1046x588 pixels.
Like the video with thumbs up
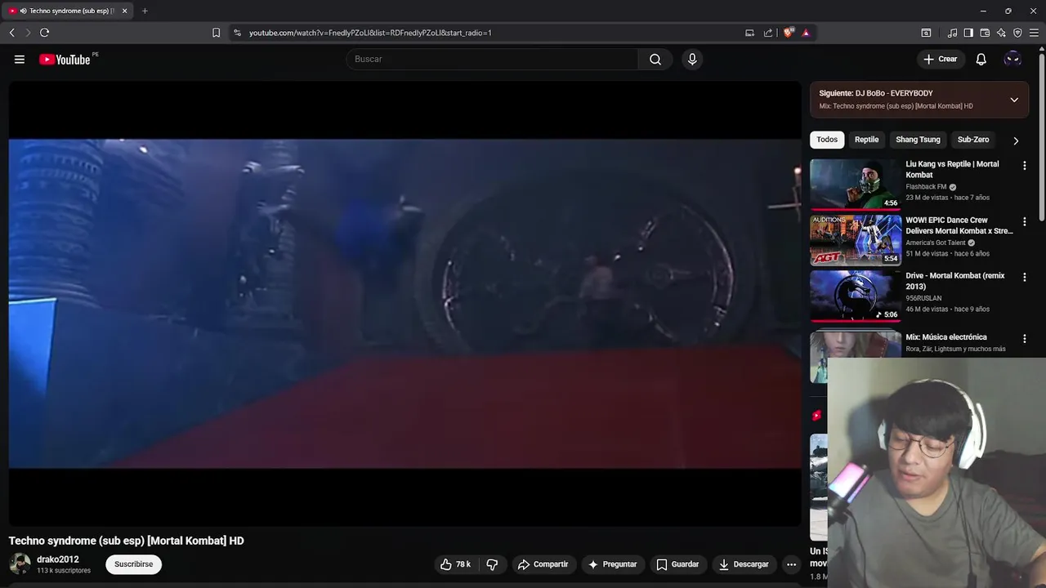tap(455, 564)
